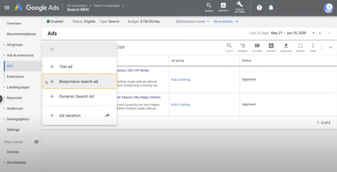Open Recommendations in the sidebar
The image size is (337, 172).
(21, 34)
